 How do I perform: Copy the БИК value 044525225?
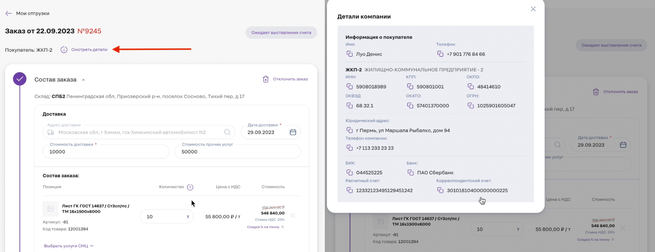tap(349, 172)
